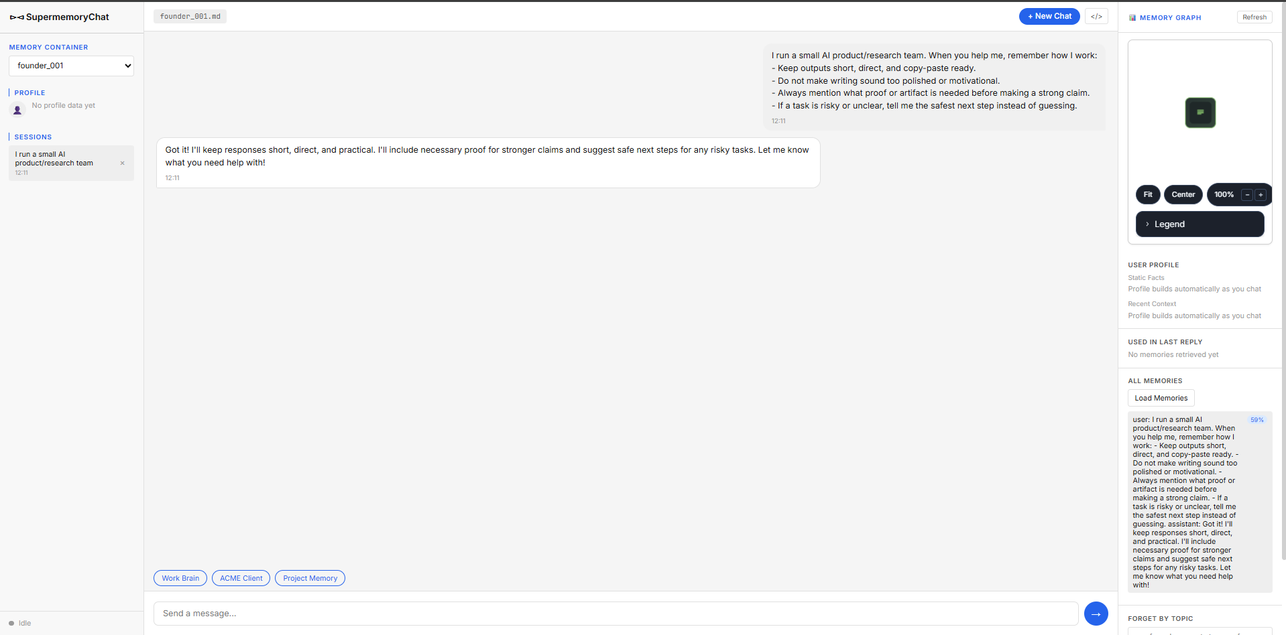This screenshot has height=635, width=1286.
Task: Fit the graph to view
Action: (x=1148, y=194)
